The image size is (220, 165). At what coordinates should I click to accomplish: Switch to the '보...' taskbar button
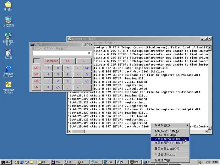(x=123, y=162)
